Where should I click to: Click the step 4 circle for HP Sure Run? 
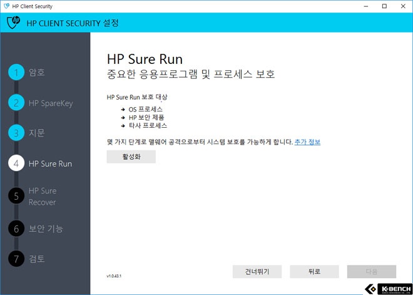[16, 163]
